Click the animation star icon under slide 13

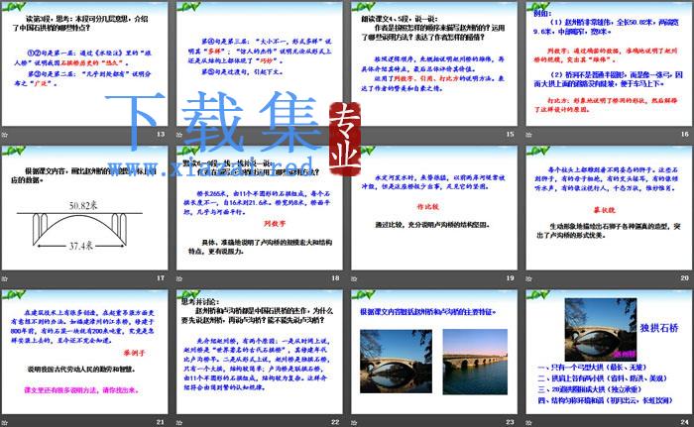4,134
